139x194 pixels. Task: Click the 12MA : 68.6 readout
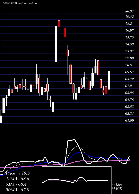(x=18, y=179)
